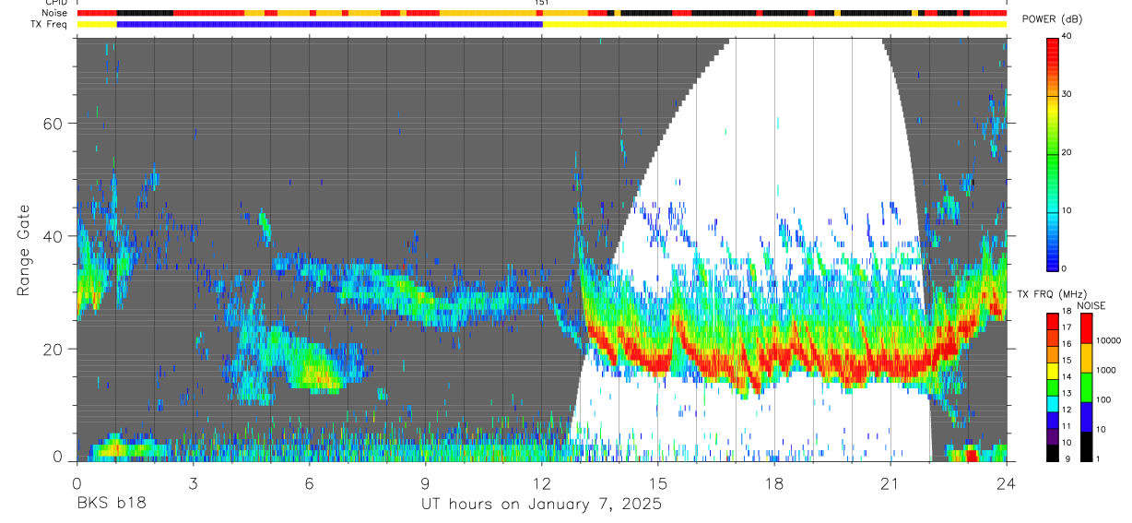Click the 24 tick on UT hours axis
This screenshot has width=1132, height=523.
coord(1007,482)
